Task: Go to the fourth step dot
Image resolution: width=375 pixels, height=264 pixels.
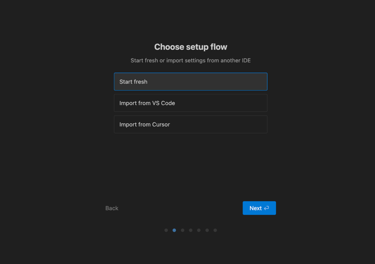Action: (x=191, y=230)
